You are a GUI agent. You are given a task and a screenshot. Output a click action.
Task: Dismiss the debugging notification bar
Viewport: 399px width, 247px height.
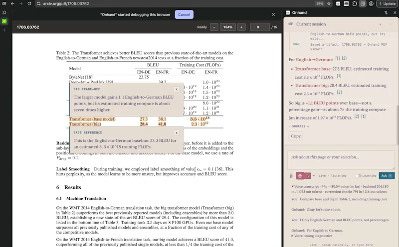(273, 14)
